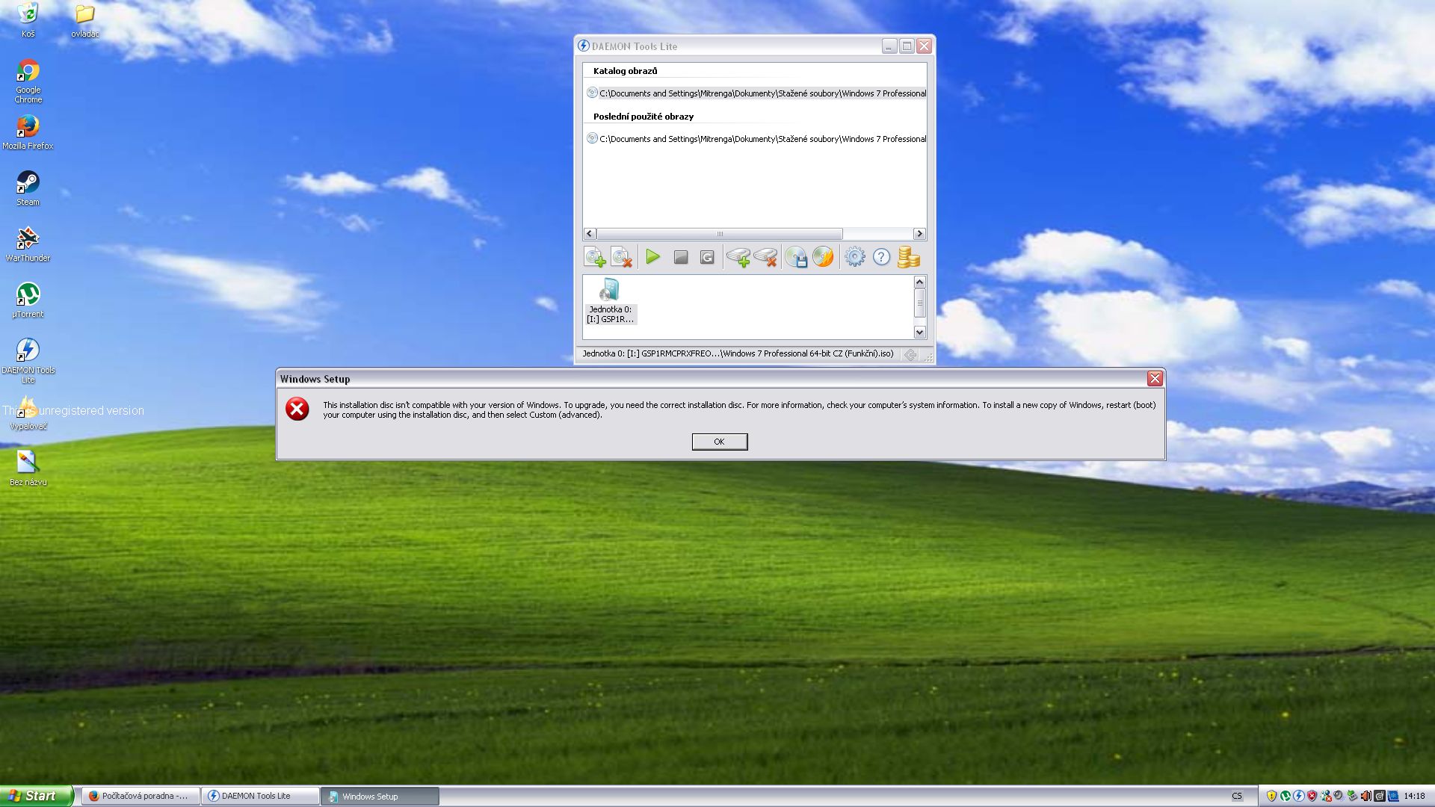Open Help with the question mark icon
This screenshot has height=807, width=1435.
(x=881, y=258)
